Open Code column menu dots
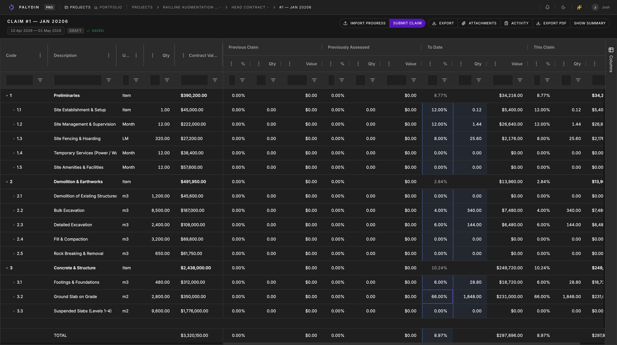 pyautogui.click(x=40, y=55)
